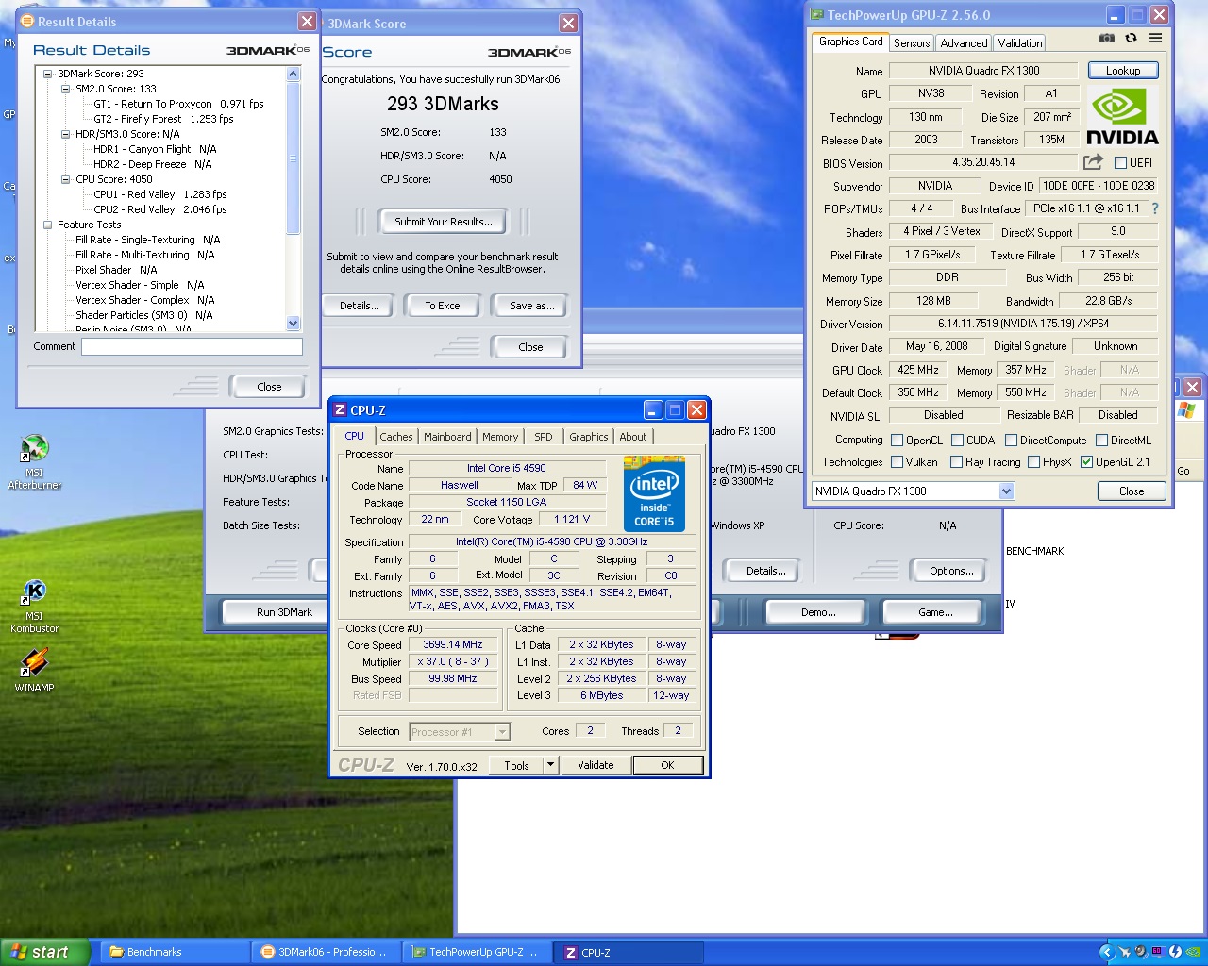This screenshot has height=966, width=1208.
Task: Click the Run 3DMark button
Action: coord(284,612)
